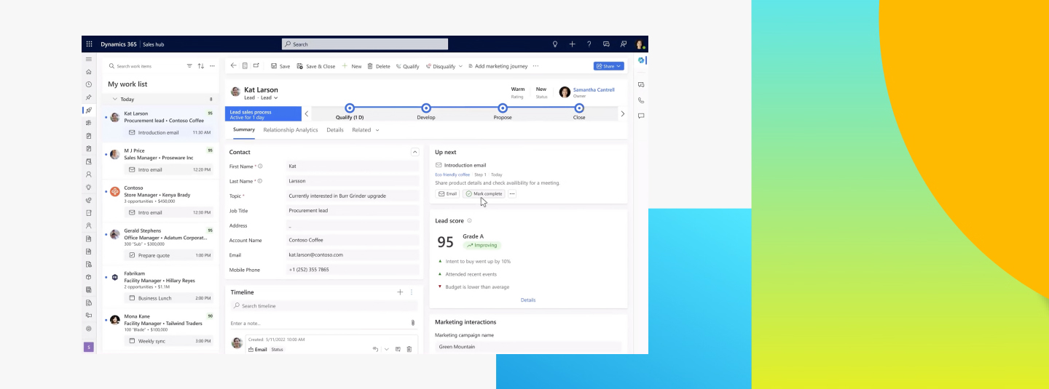Click Qualify in the command bar

(408, 66)
